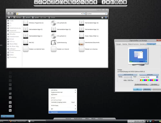Open the computer icon in top dock
The width and height of the screenshot is (161, 123).
click(x=36, y=2)
